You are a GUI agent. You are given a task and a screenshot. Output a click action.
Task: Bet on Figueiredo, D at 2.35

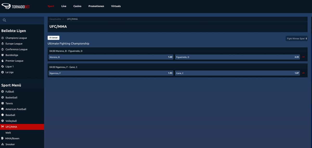[x=237, y=57]
